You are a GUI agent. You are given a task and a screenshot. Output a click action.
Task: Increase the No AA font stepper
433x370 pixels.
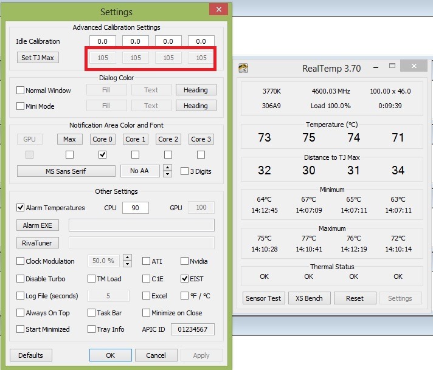pyautogui.click(x=168, y=168)
